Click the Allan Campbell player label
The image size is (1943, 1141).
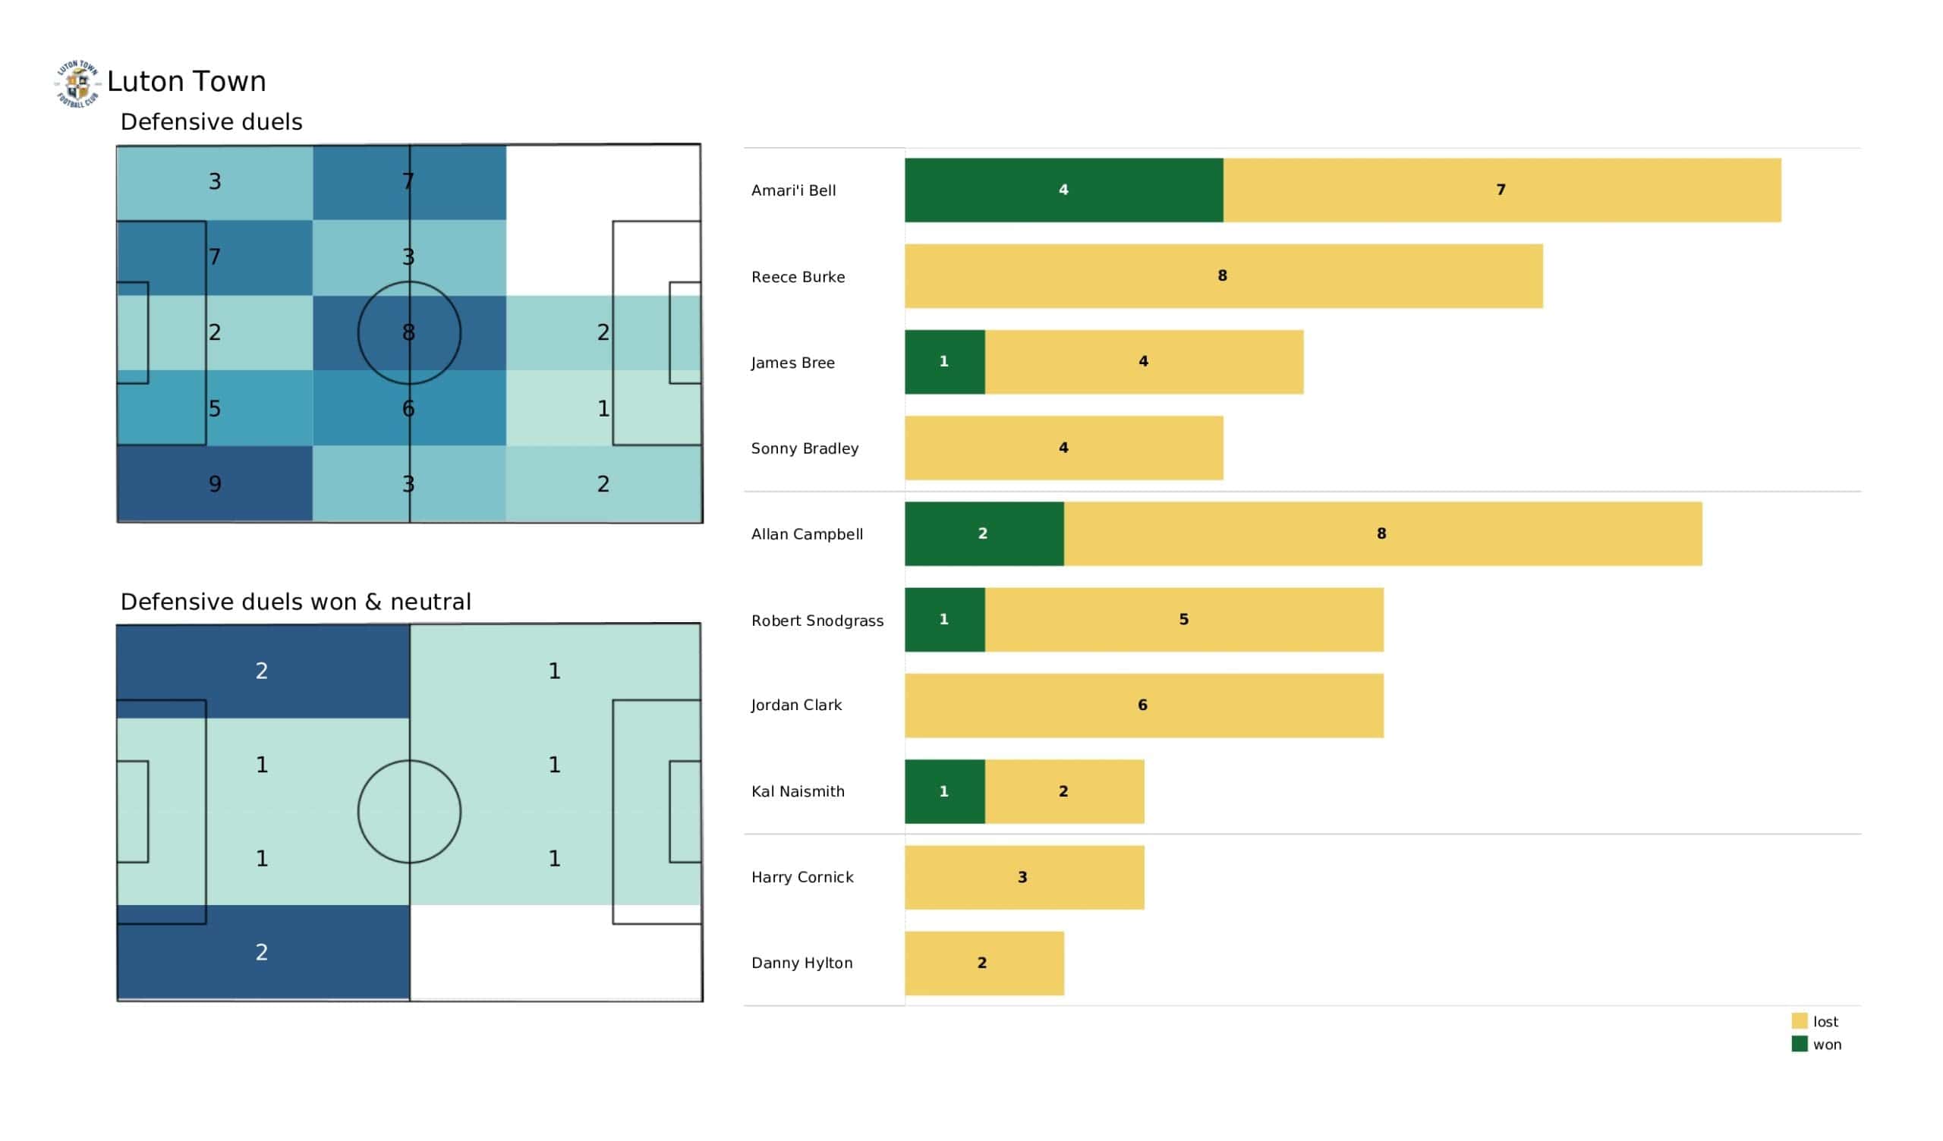point(807,534)
